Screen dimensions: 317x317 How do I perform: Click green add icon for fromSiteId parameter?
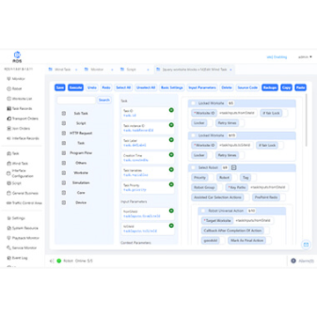tap(171, 210)
